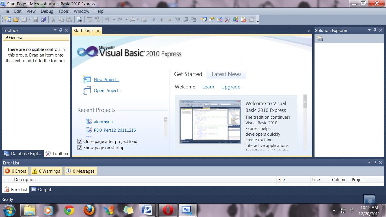Click the New Project... link

[107, 80]
